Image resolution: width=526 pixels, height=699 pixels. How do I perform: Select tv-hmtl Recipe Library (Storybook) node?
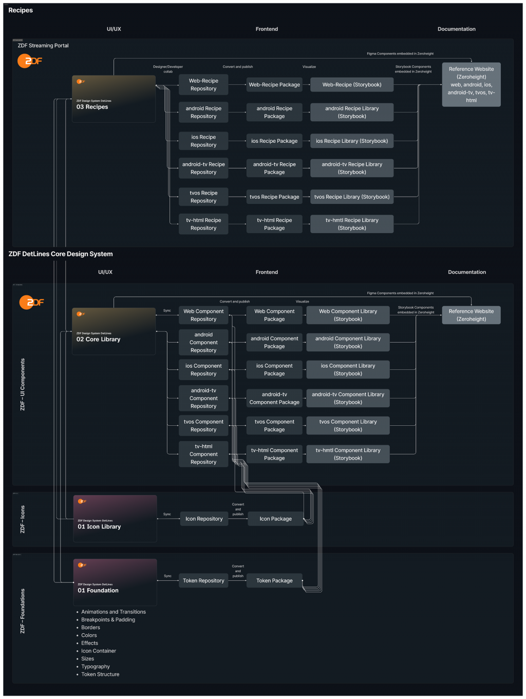(x=352, y=224)
